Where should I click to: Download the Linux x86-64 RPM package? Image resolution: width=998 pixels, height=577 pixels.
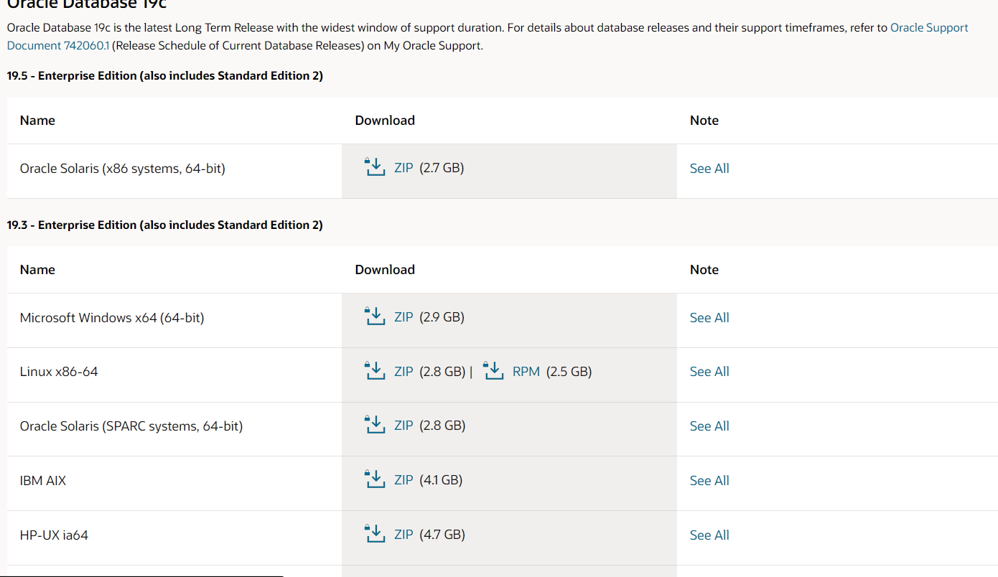coord(526,372)
